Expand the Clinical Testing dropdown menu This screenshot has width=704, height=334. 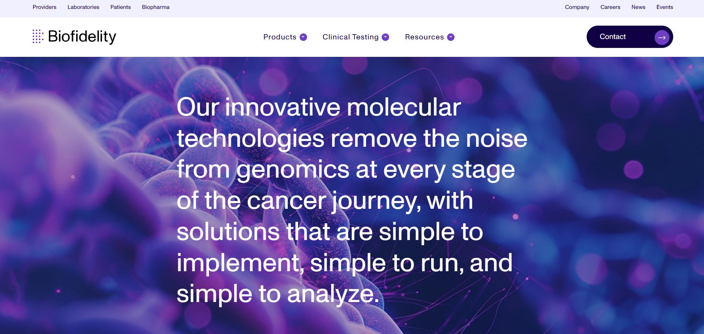(351, 37)
